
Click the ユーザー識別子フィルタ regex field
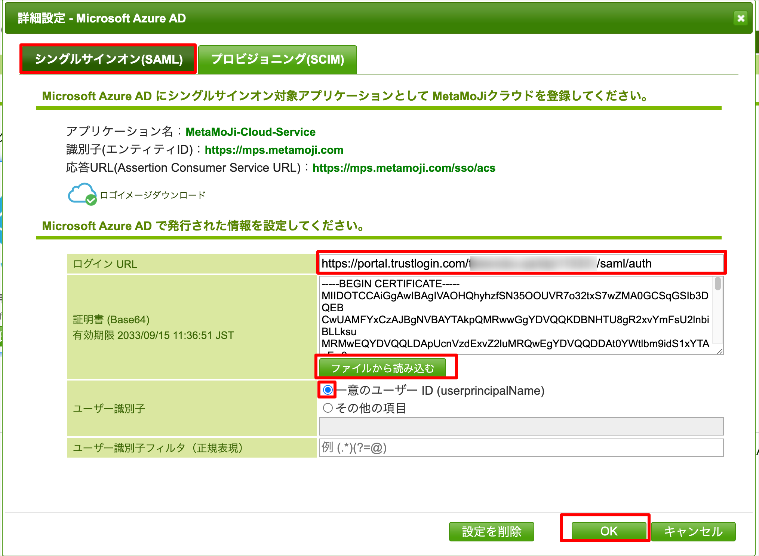coord(521,447)
